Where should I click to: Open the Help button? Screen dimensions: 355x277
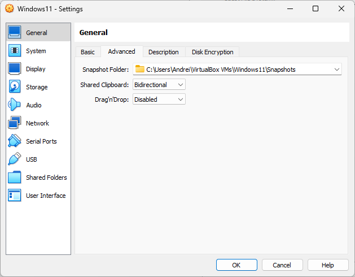tap(328, 265)
